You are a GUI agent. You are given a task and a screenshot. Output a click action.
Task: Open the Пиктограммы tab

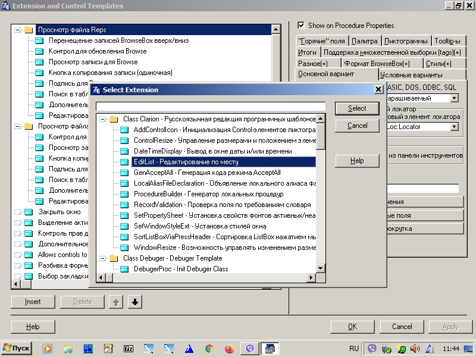(x=406, y=41)
